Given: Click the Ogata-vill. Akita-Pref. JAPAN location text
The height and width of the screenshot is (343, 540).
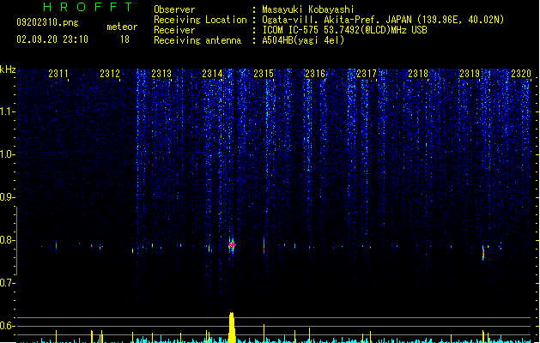Looking at the screenshot, I should [383, 20].
